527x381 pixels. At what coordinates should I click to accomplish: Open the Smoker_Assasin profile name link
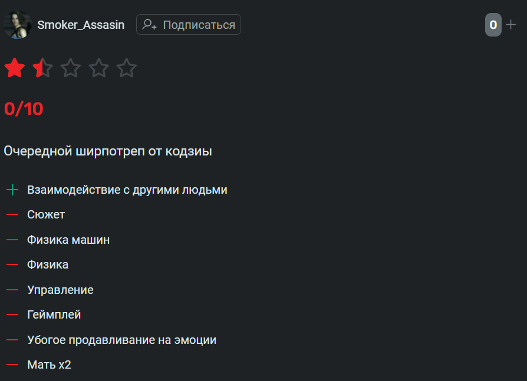point(81,25)
